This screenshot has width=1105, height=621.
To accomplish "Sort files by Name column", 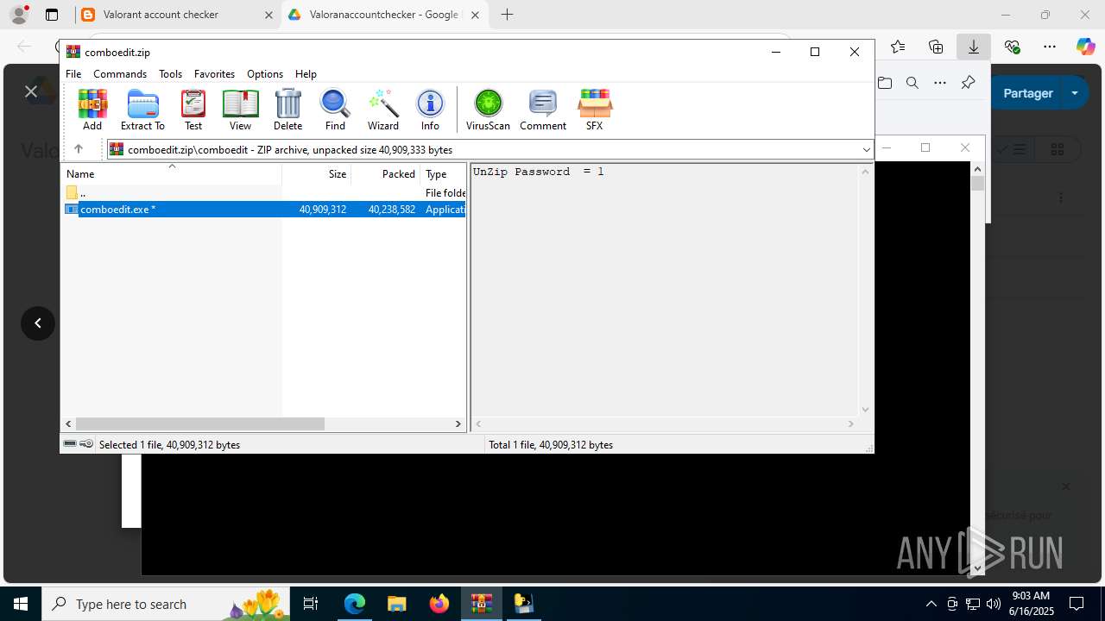I will pyautogui.click(x=172, y=173).
